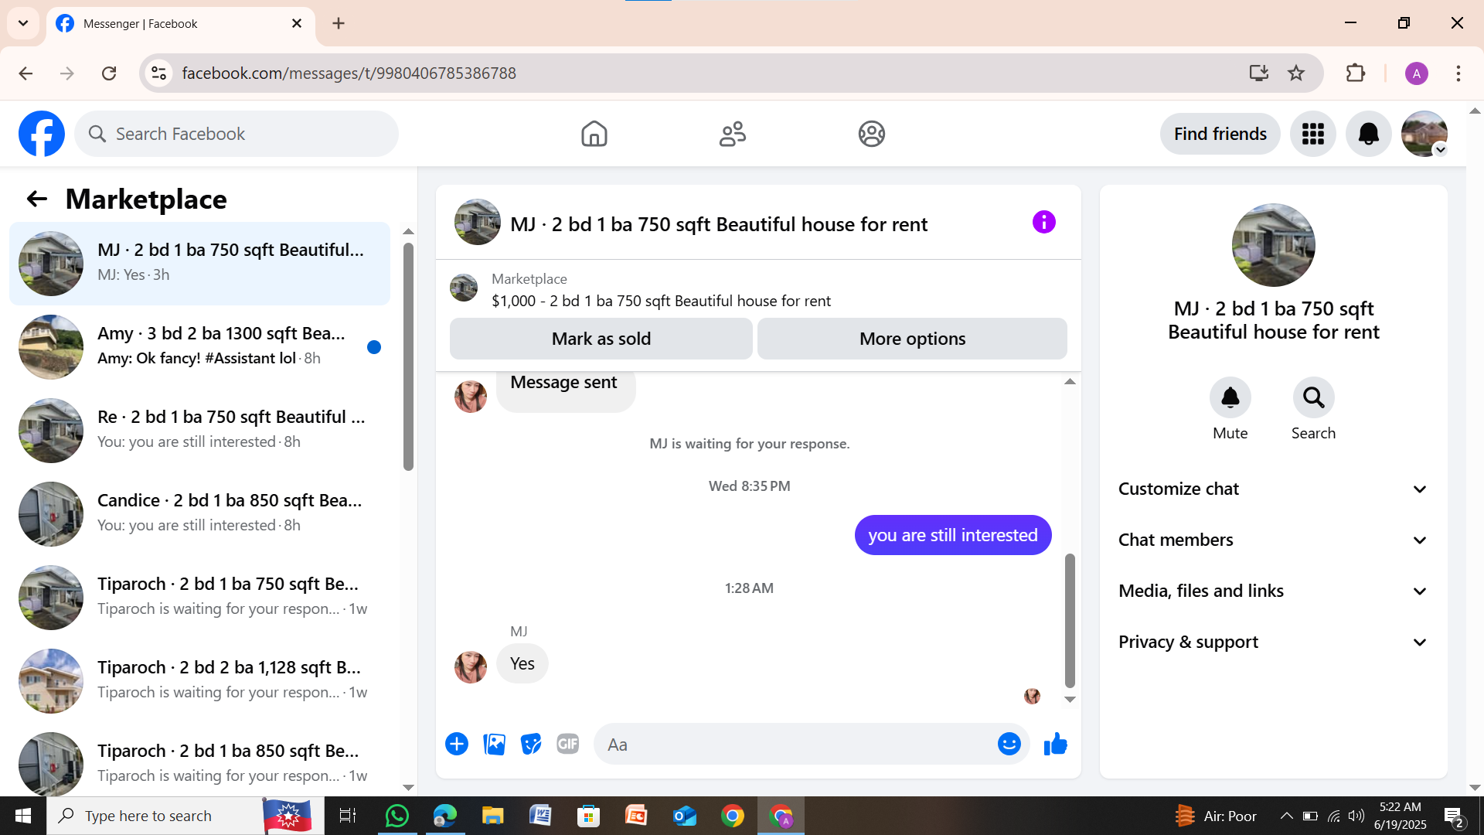Image resolution: width=1484 pixels, height=835 pixels.
Task: Click Mark as sold button
Action: tap(601, 339)
